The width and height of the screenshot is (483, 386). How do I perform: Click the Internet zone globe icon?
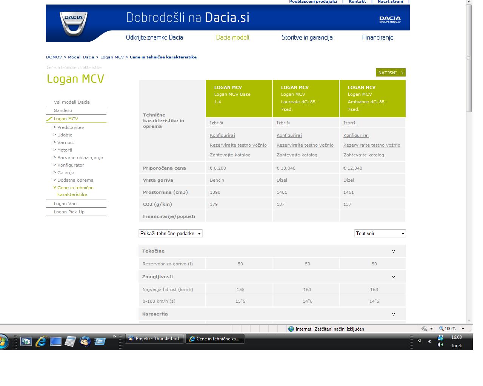[291, 329]
